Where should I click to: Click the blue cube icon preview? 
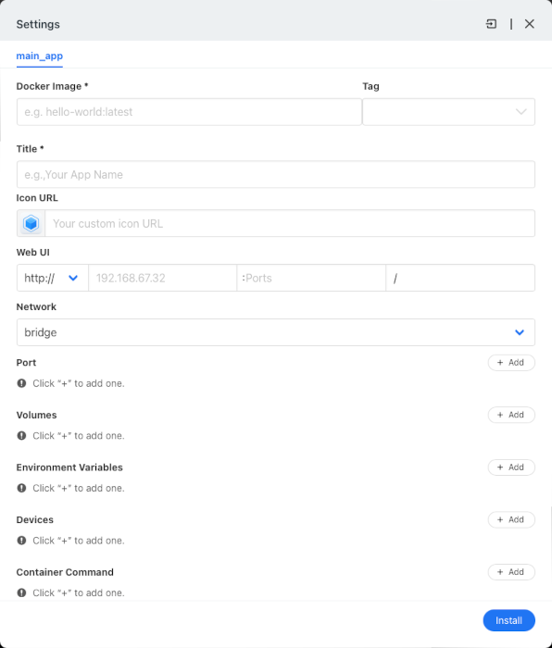[x=31, y=223]
